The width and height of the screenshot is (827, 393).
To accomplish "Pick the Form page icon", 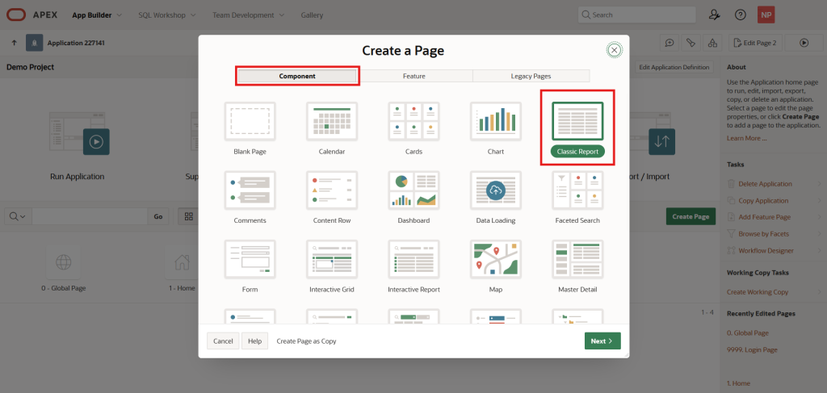I will 250,259.
